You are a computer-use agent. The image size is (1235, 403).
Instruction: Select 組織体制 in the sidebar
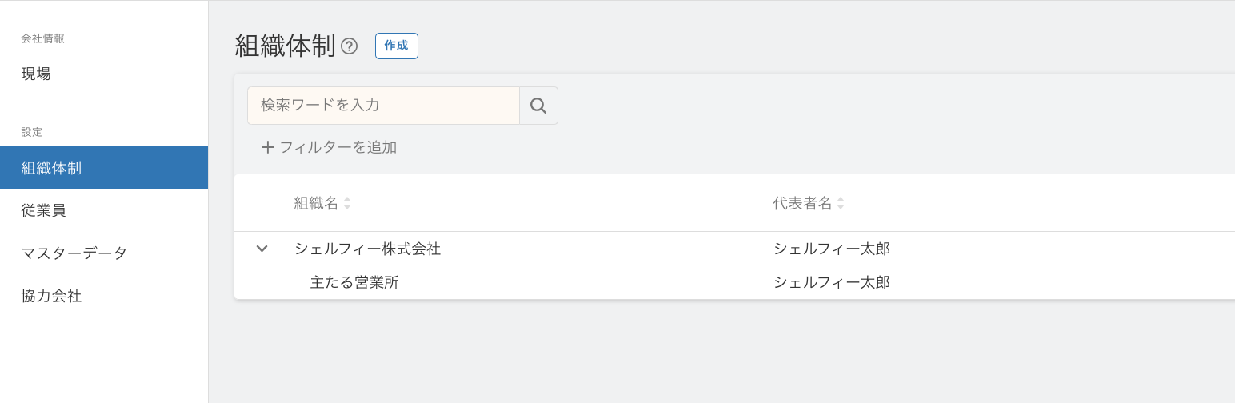[x=104, y=168]
